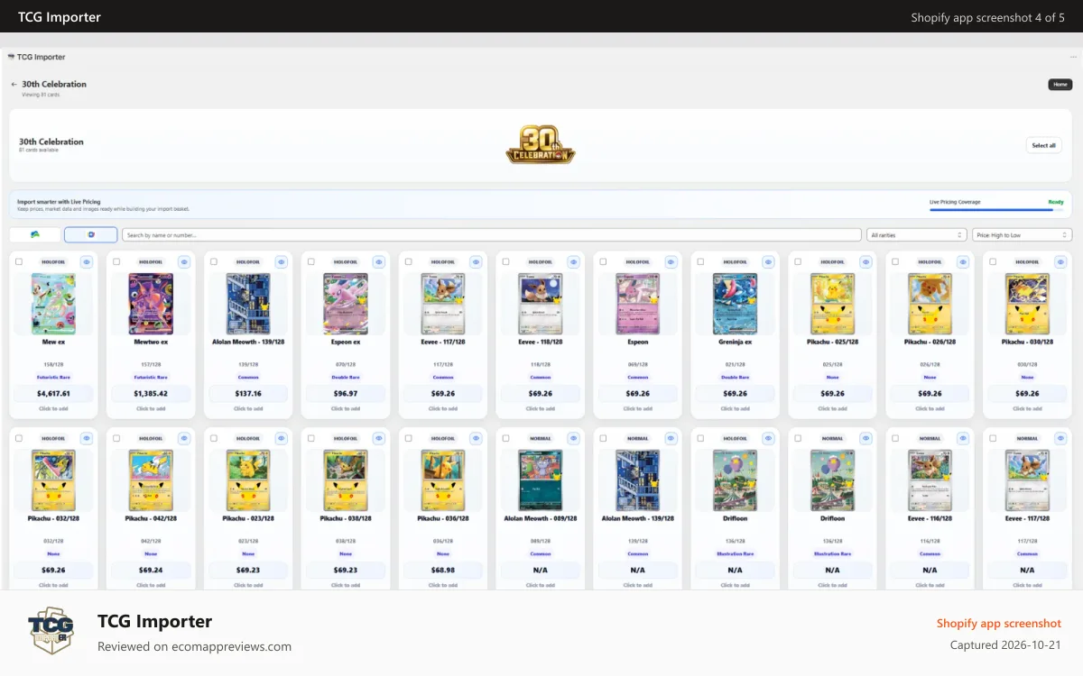This screenshot has width=1083, height=676.
Task: Click the $1,385.42 price on Mewtwo ex
Action: pos(151,394)
